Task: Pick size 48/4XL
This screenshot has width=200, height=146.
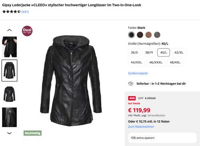Action: (175, 62)
